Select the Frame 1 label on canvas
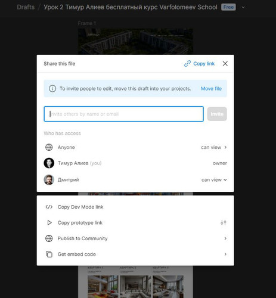Image resolution: width=276 pixels, height=298 pixels. [87, 23]
